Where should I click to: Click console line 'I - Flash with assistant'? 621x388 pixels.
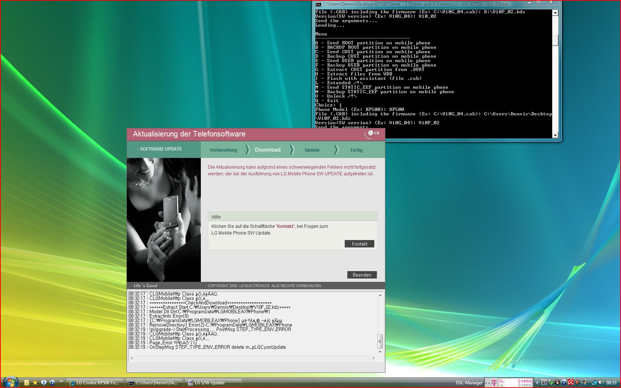click(368, 78)
